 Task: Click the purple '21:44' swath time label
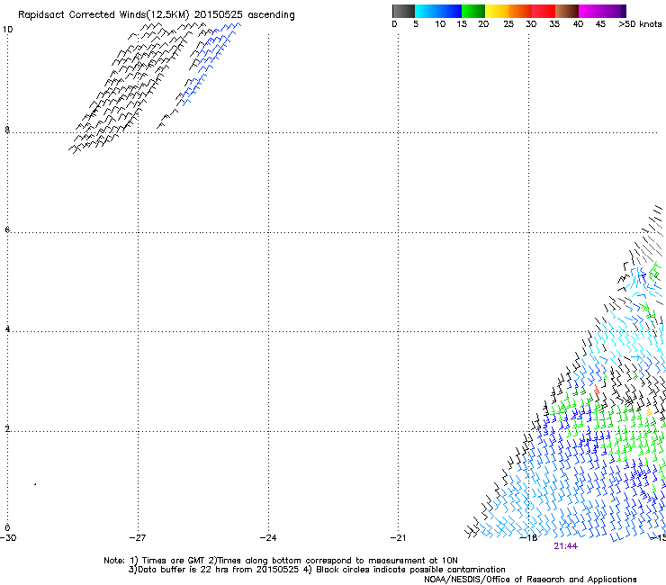[x=565, y=546]
